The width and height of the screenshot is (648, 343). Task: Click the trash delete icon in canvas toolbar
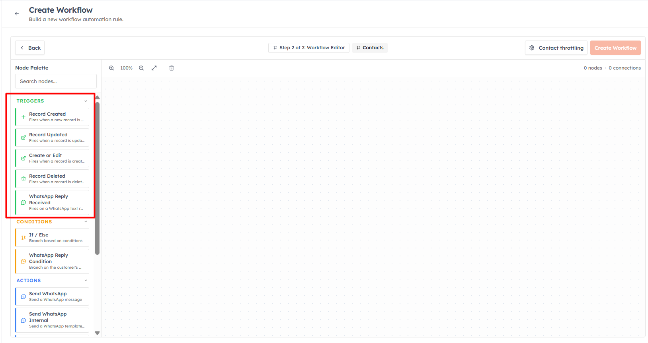[x=172, y=68]
